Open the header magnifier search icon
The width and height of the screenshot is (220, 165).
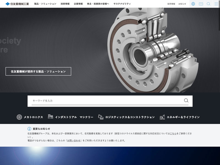pyautogui.click(x=208, y=4)
